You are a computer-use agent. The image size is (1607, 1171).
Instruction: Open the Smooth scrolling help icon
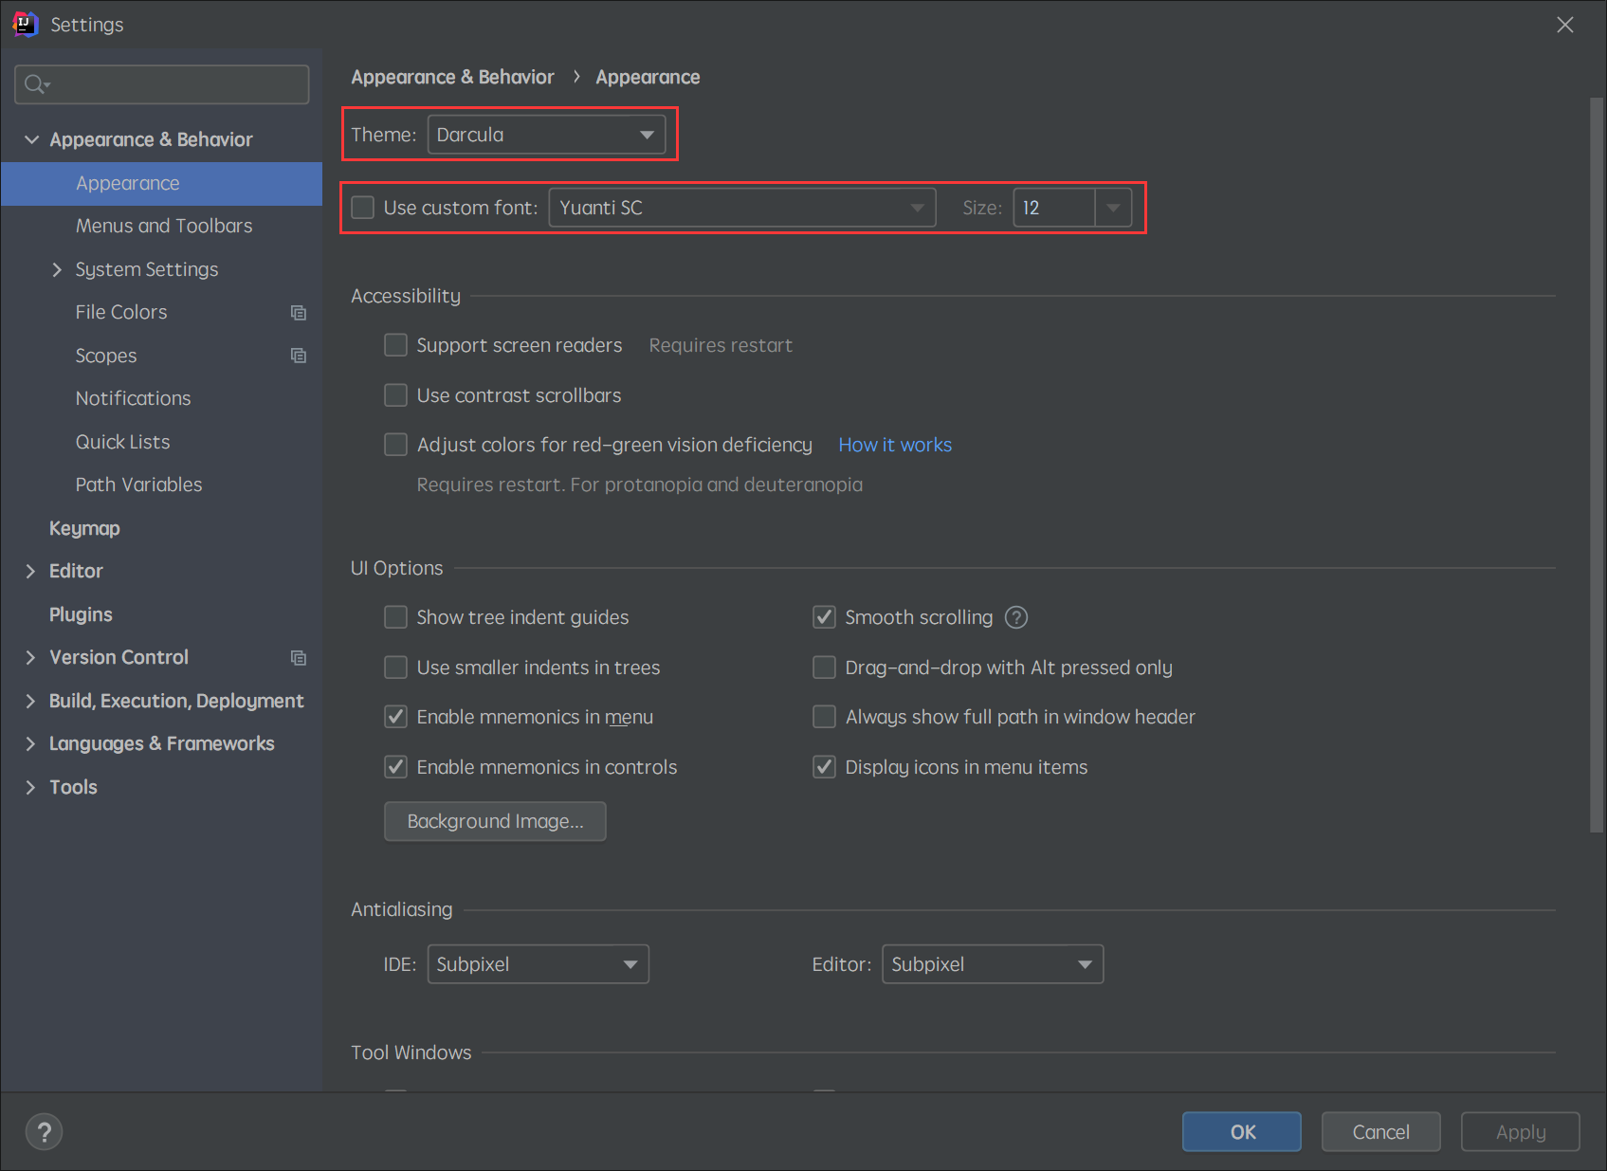[1016, 617]
